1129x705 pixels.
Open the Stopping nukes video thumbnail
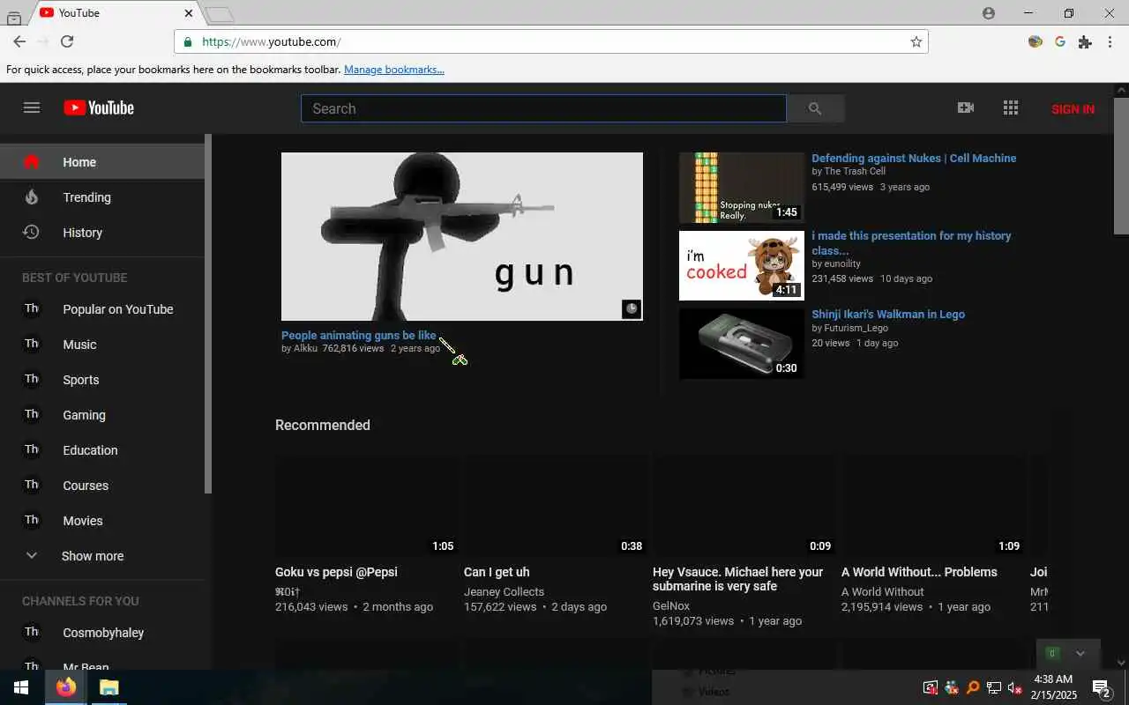pos(742,188)
